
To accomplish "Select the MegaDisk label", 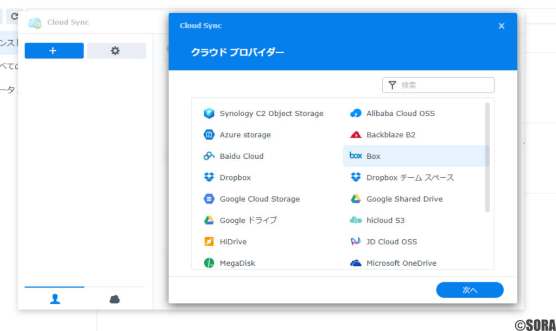I will (x=238, y=263).
